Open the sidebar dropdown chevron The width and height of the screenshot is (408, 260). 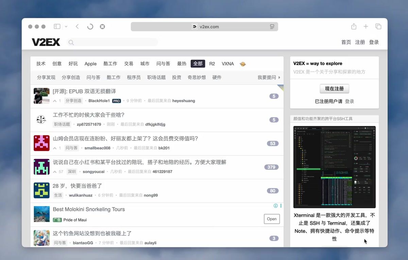tap(66, 26)
